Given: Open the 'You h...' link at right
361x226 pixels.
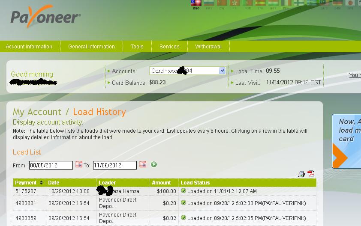Looking at the screenshot, I should [355, 75].
